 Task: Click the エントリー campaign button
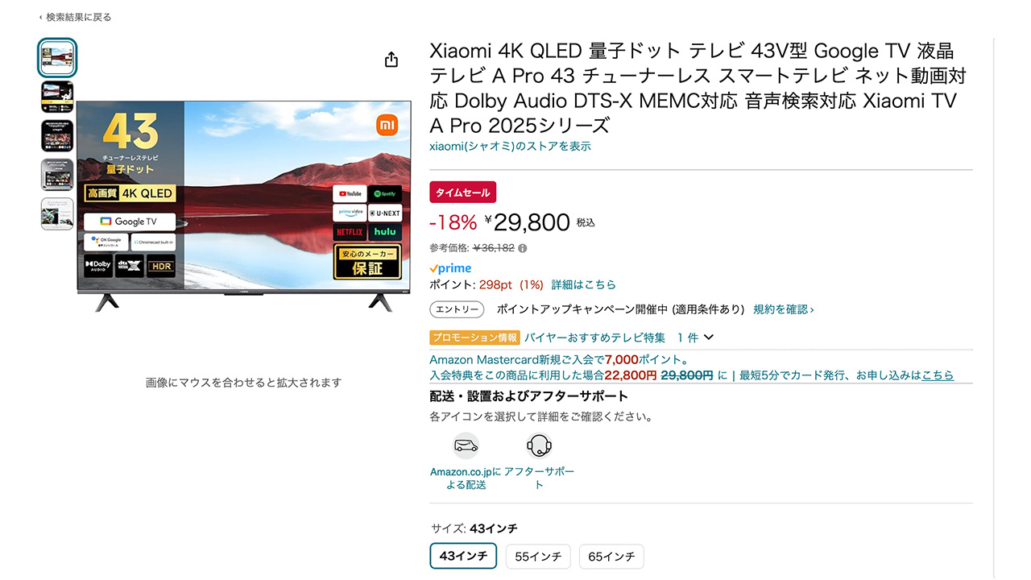click(x=457, y=309)
